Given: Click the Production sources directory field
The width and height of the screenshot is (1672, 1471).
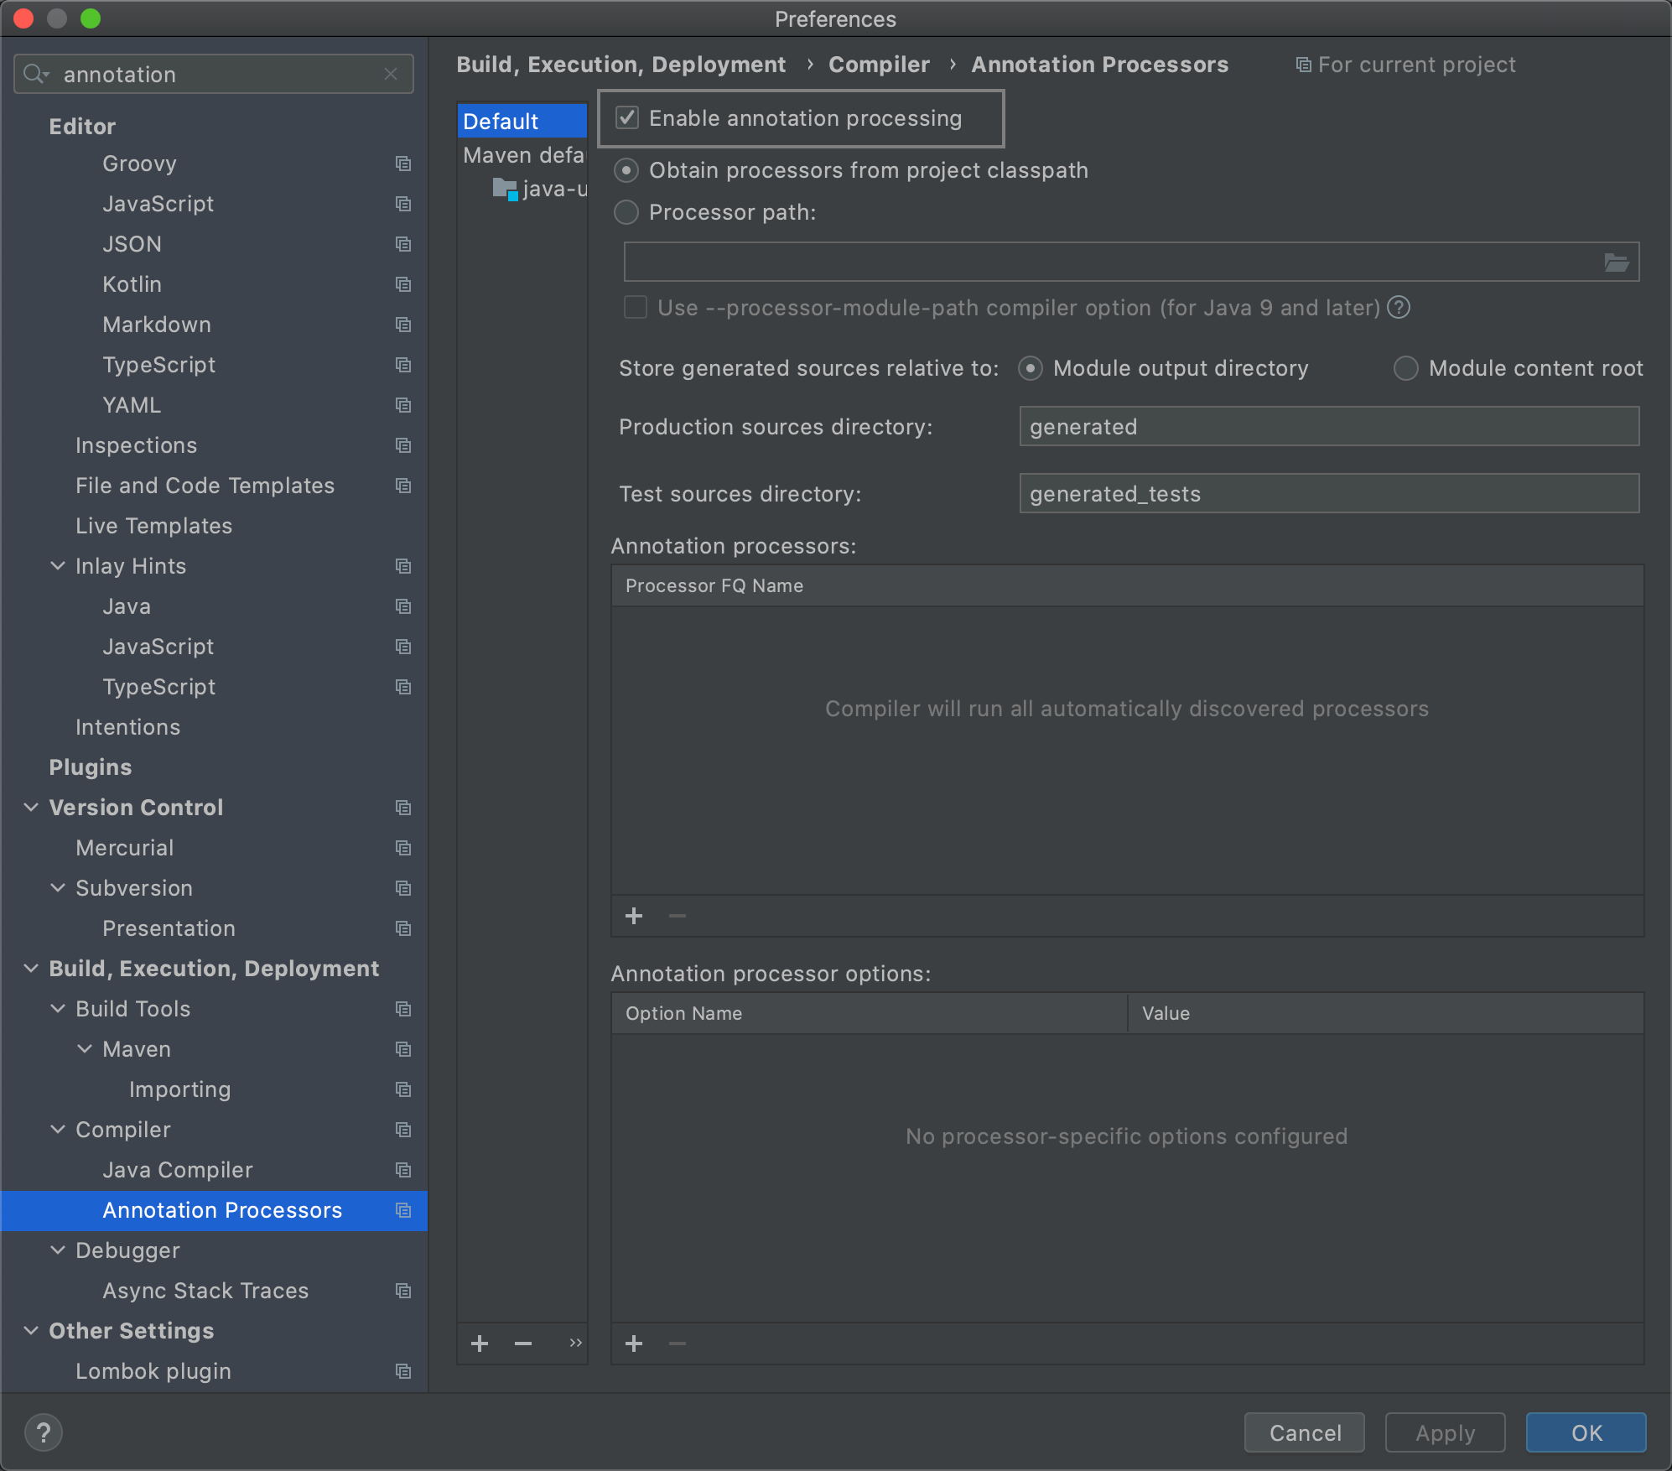Looking at the screenshot, I should click(1328, 427).
